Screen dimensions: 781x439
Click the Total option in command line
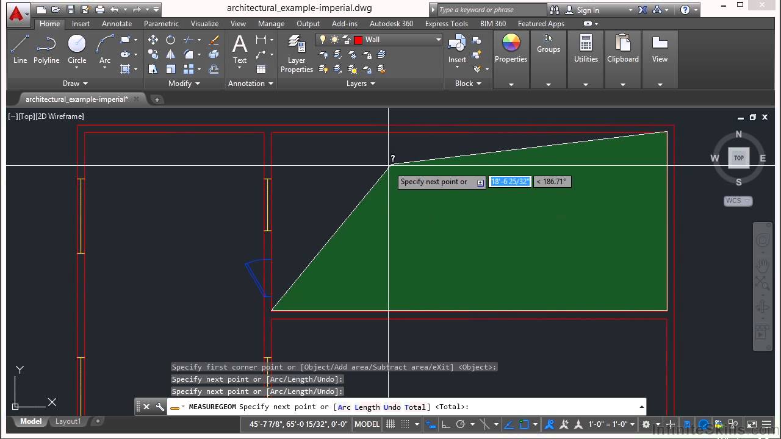(416, 407)
